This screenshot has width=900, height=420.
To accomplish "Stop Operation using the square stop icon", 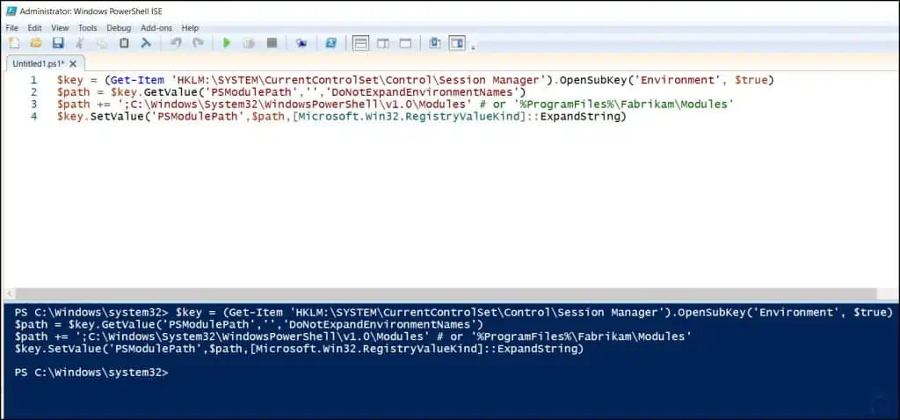I will coord(272,43).
